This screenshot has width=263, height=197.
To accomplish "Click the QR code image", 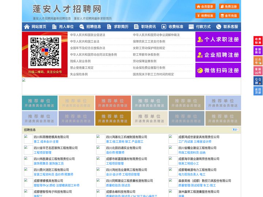I will (45, 51).
